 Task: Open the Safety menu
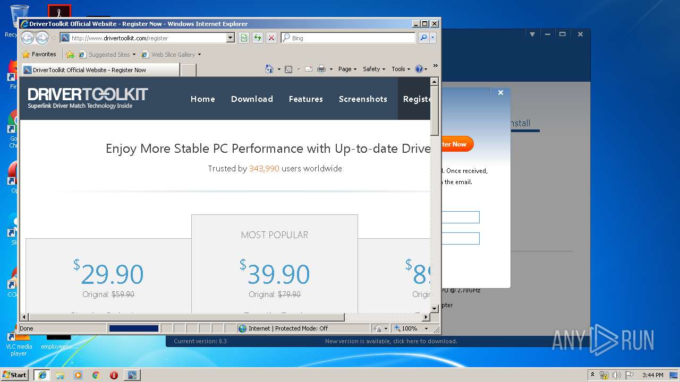(374, 69)
